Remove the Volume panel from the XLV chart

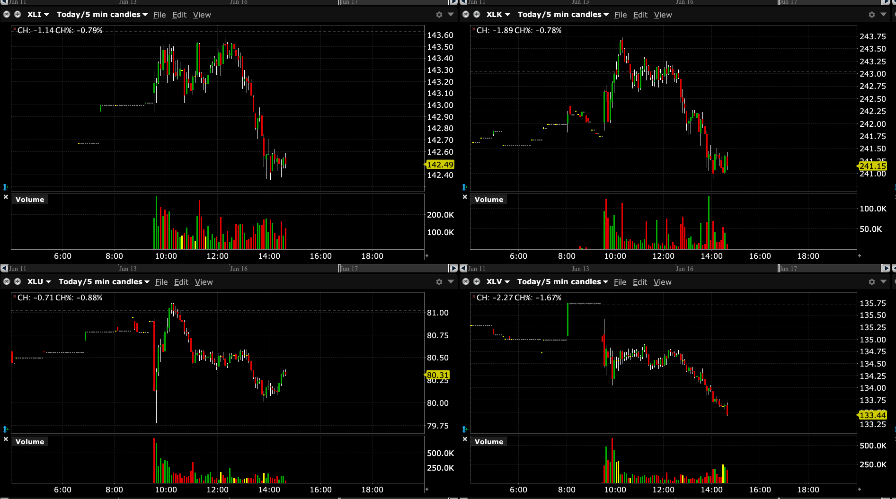pyautogui.click(x=465, y=439)
